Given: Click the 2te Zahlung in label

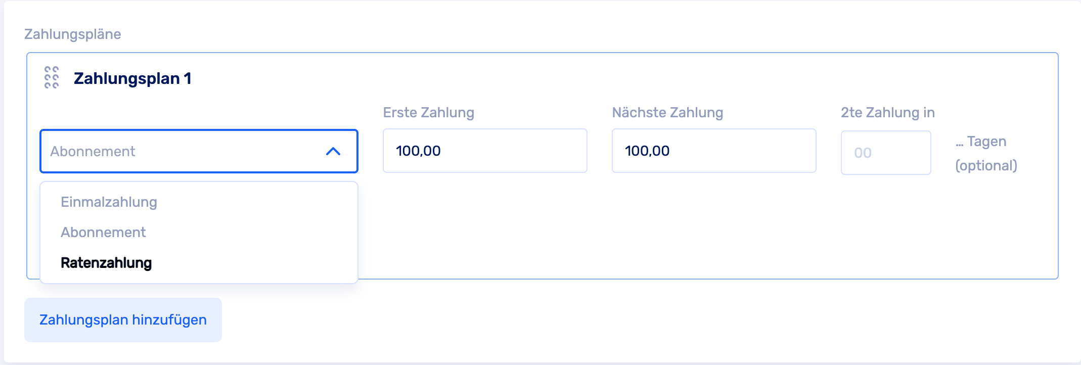Looking at the screenshot, I should [x=887, y=112].
